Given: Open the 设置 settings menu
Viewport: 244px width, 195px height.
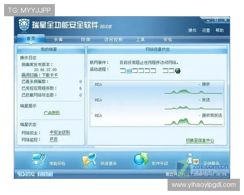Looking at the screenshot, I should [206, 30].
